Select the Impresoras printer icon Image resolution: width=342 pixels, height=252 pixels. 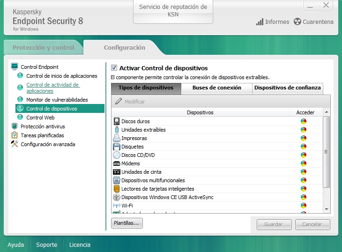(x=117, y=138)
